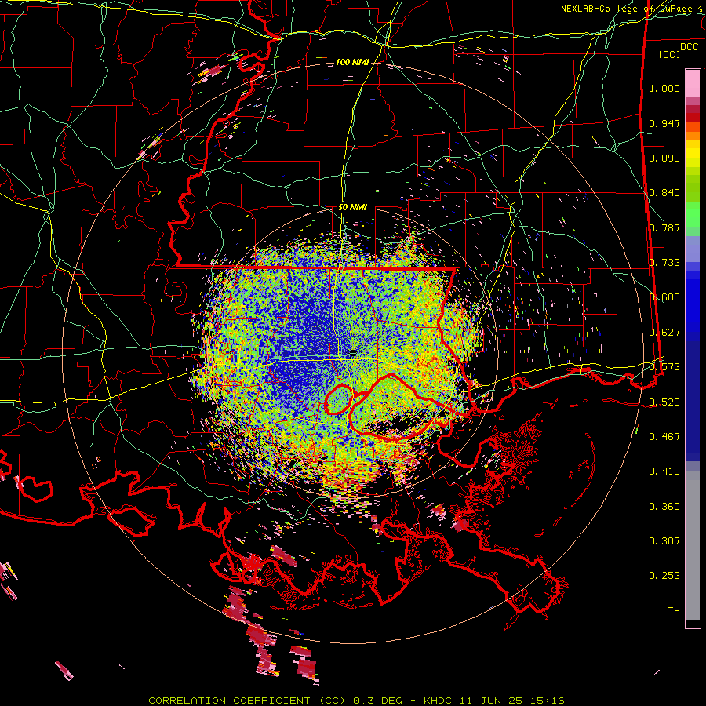Click the 0.253 scale value

pyautogui.click(x=664, y=576)
